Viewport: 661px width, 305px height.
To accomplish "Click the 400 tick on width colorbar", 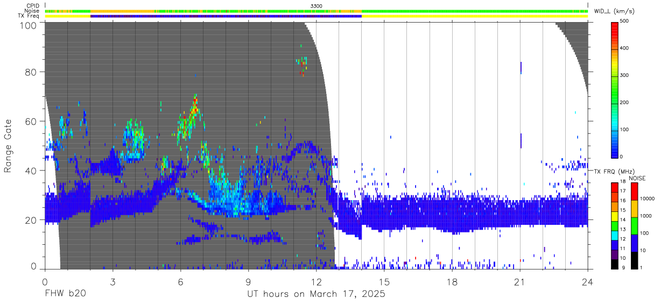I will 625,48.
